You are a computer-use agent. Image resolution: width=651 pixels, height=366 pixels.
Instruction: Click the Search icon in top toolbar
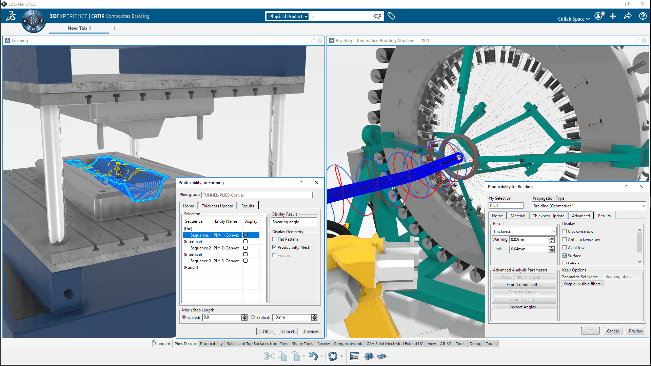[377, 17]
